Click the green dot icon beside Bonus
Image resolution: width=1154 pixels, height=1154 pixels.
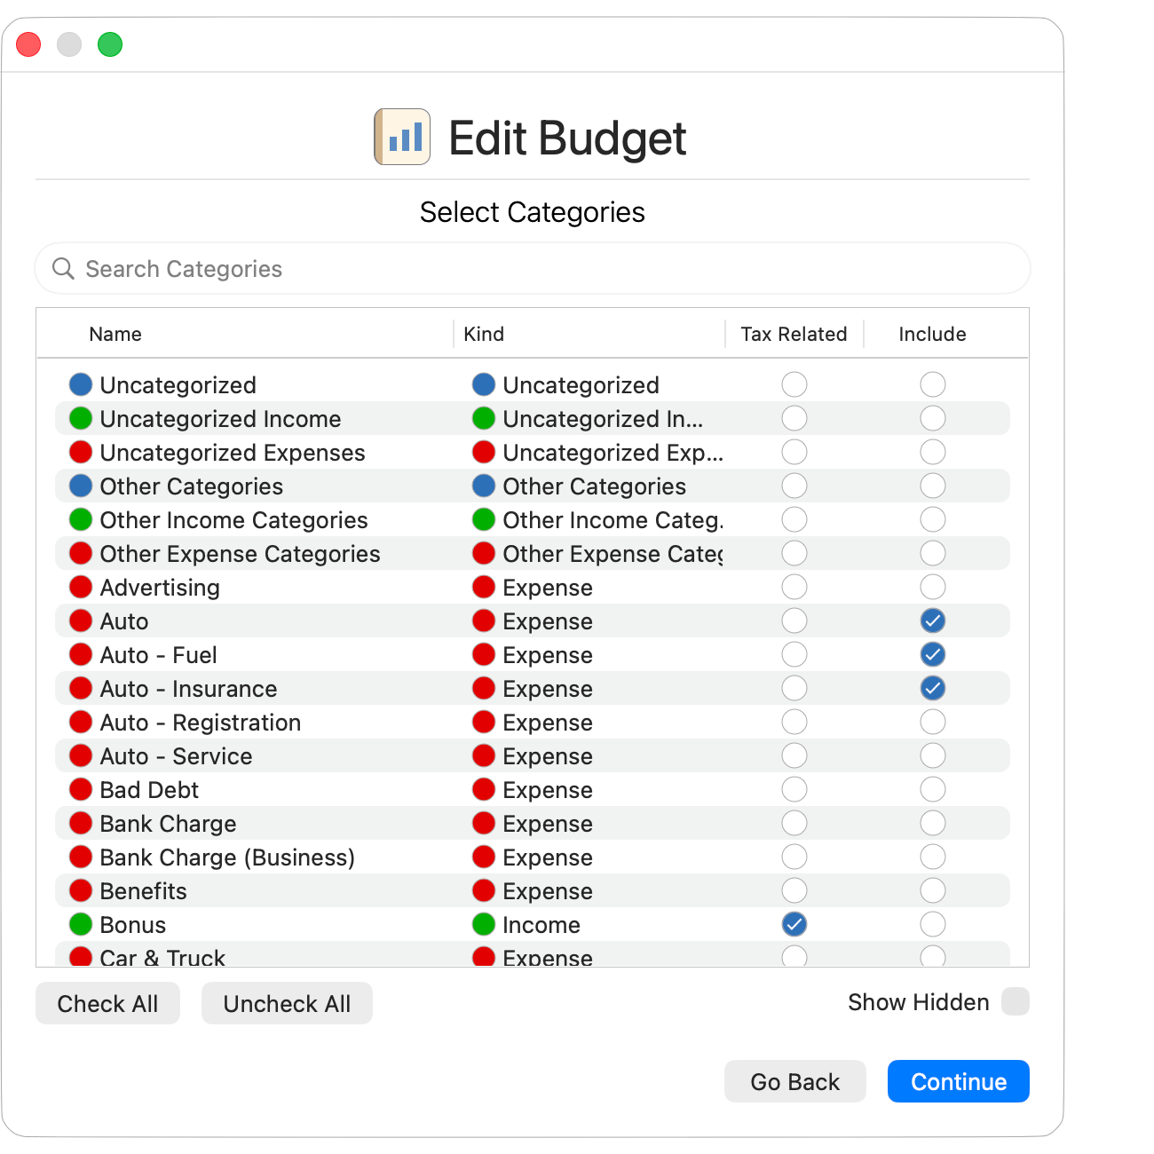(81, 924)
